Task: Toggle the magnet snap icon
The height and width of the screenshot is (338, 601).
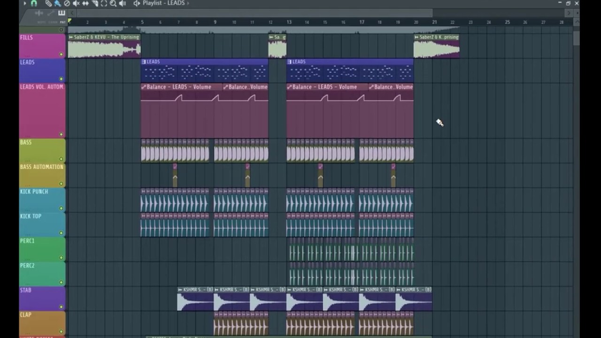Action: coord(34,3)
